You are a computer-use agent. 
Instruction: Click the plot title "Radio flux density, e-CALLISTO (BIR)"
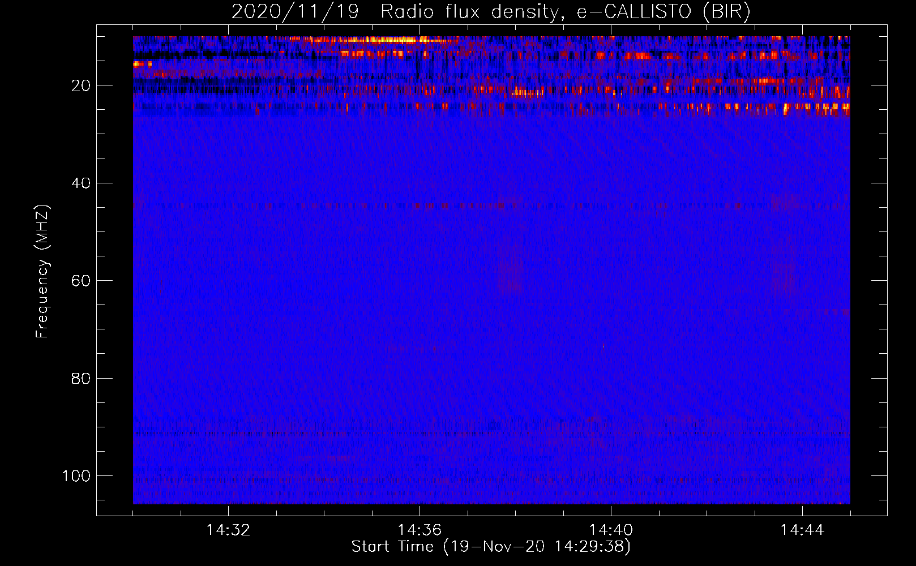tap(565, 11)
